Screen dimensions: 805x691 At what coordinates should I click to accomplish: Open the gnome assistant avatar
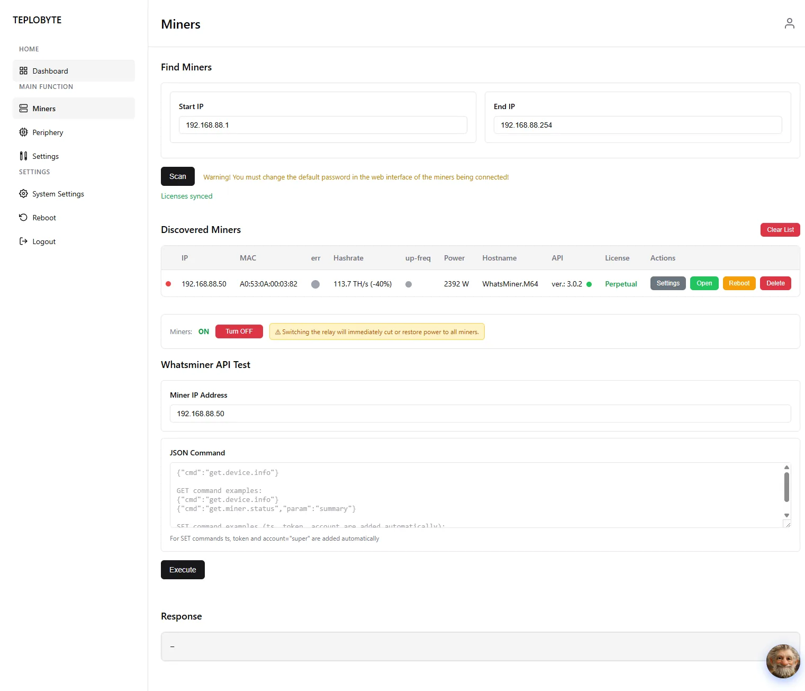point(783,661)
